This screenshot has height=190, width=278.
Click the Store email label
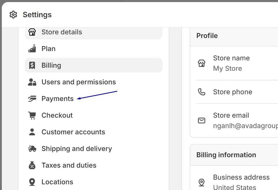click(x=231, y=115)
